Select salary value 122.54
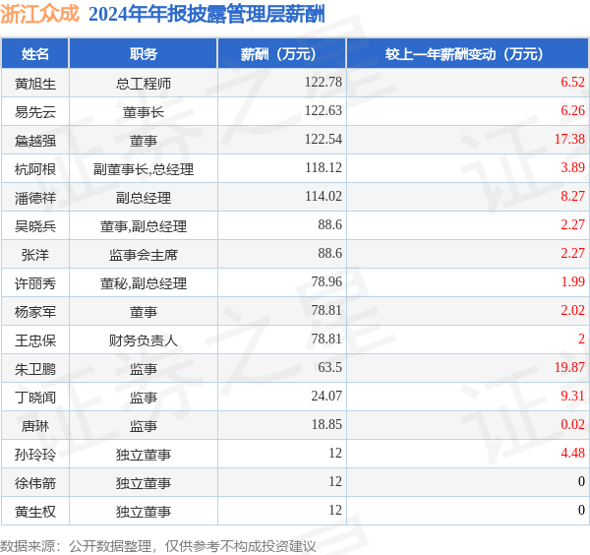 pyautogui.click(x=324, y=140)
